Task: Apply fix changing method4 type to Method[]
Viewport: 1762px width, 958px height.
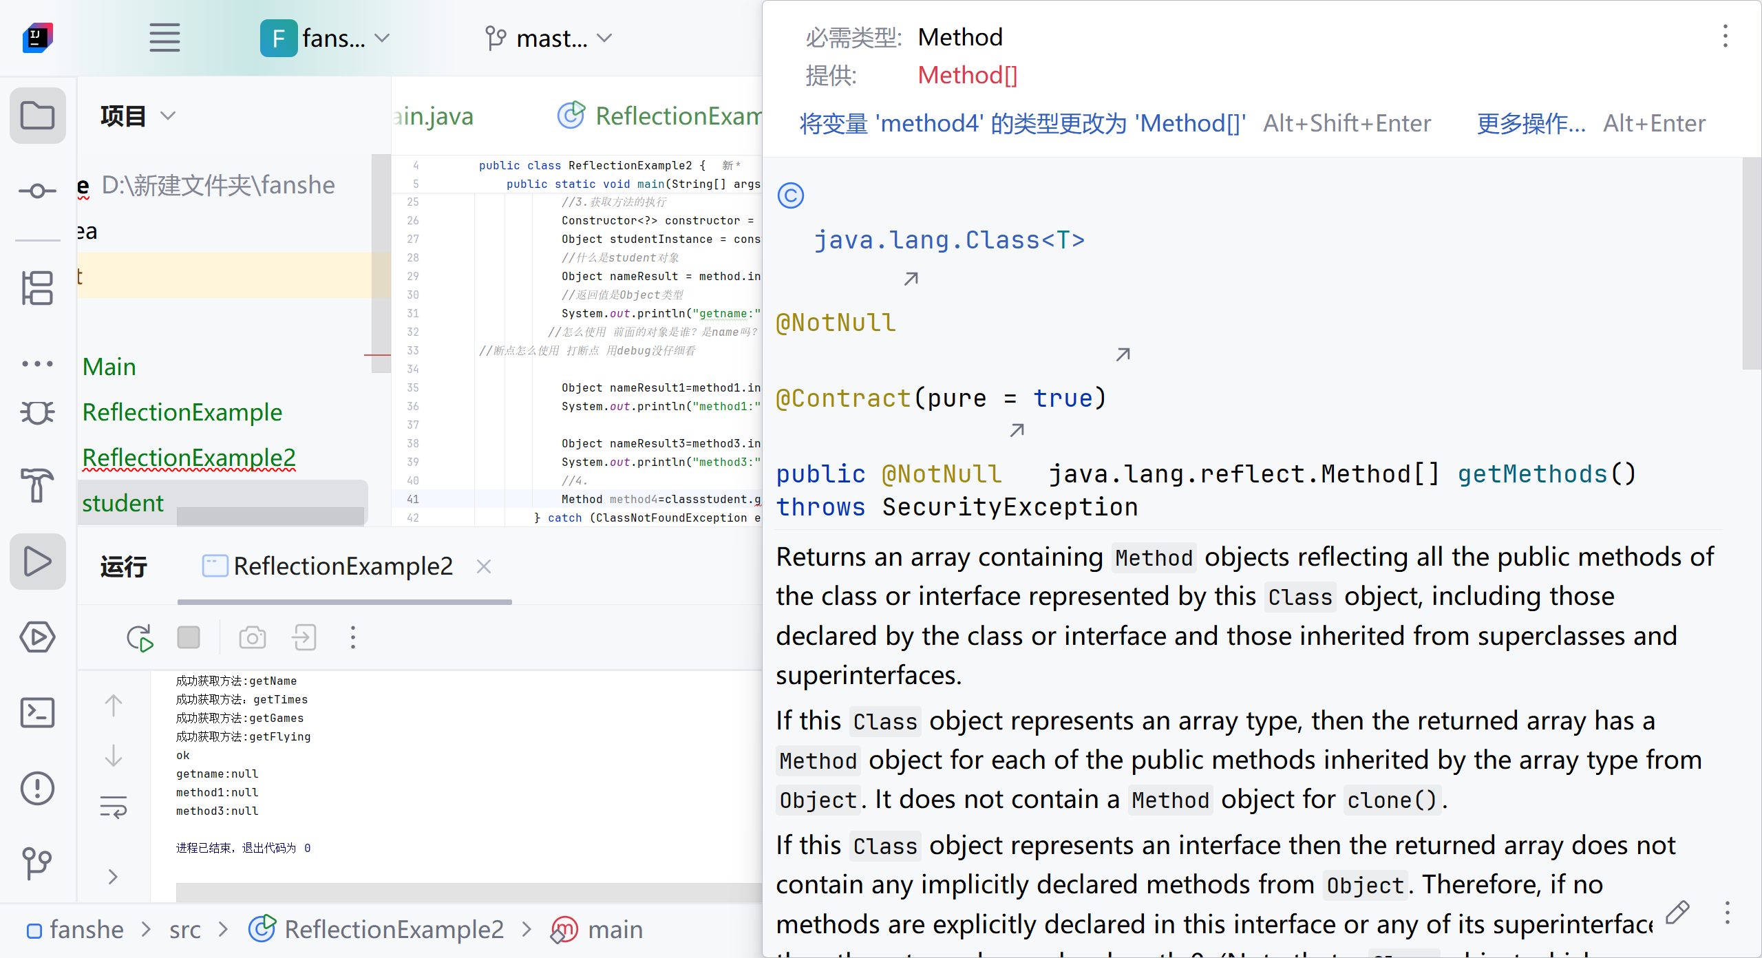Action: point(1022,123)
